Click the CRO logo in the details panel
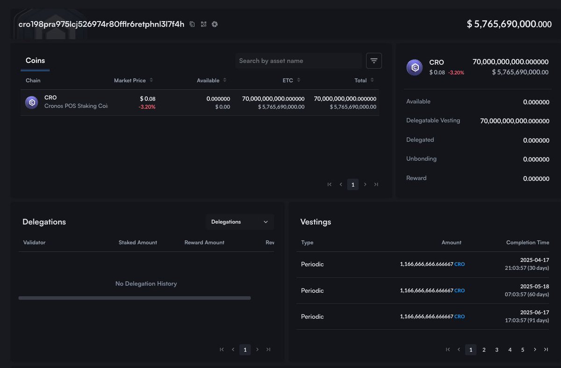 [415, 67]
